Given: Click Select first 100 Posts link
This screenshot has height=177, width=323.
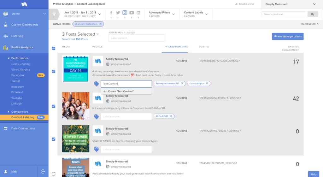Looking at the screenshot, I should [75, 39].
